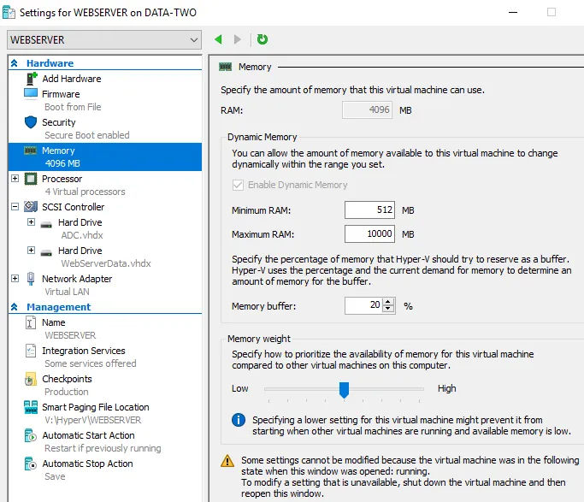Click the Automatic Stop Action icon
This screenshot has width=584, height=502.
click(31, 464)
